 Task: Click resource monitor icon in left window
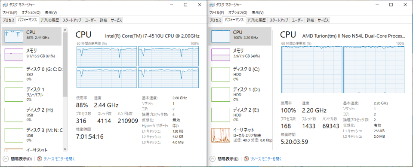[x=40, y=158]
